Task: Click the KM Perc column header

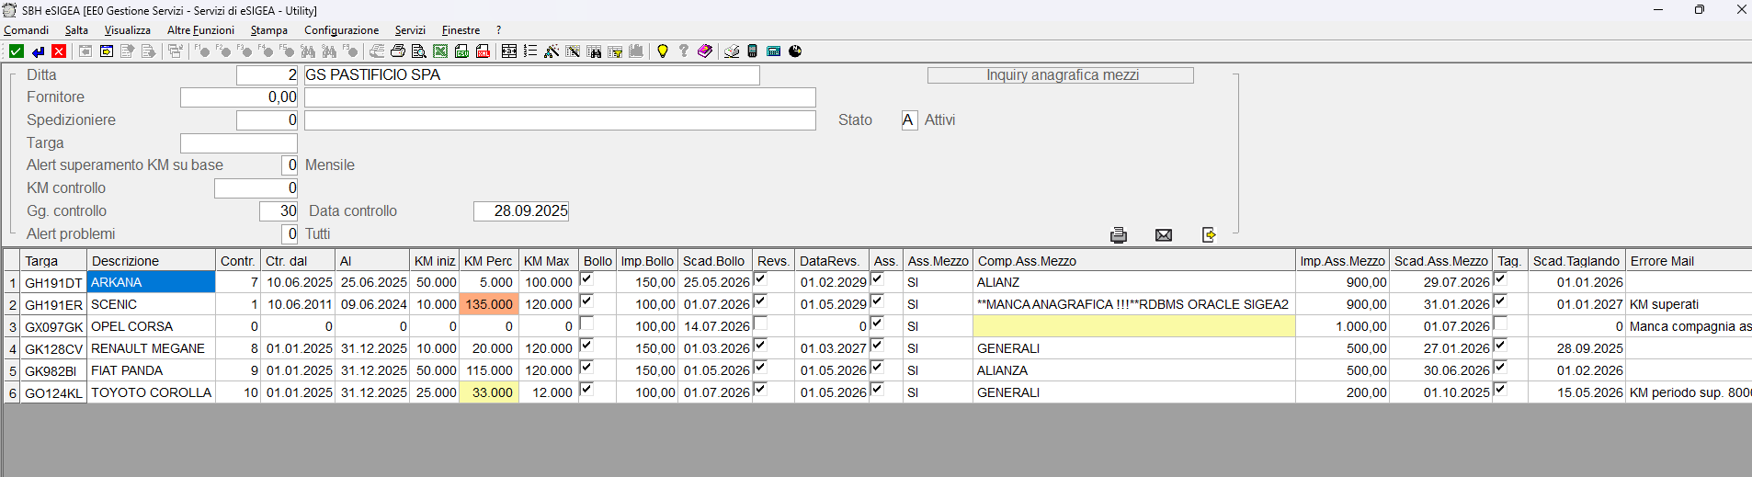Action: (x=488, y=261)
